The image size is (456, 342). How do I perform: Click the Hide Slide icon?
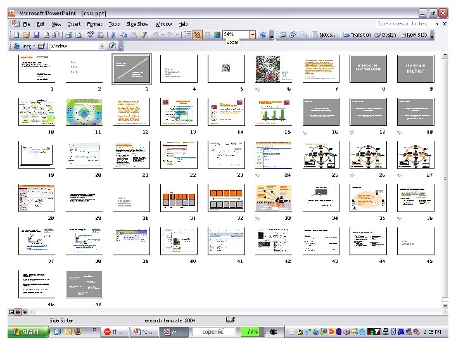[283, 35]
